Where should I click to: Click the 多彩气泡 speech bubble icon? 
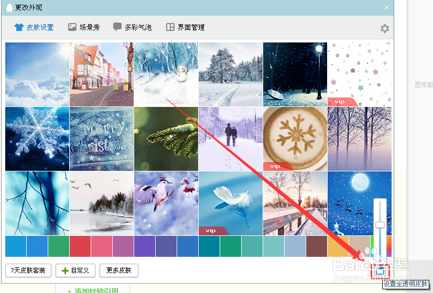(x=117, y=27)
